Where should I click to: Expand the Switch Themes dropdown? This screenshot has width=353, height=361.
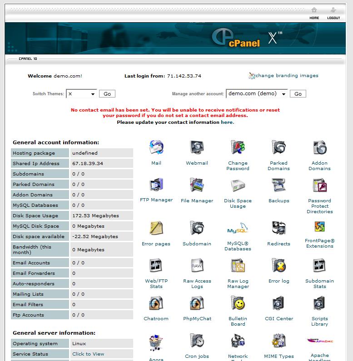point(81,94)
